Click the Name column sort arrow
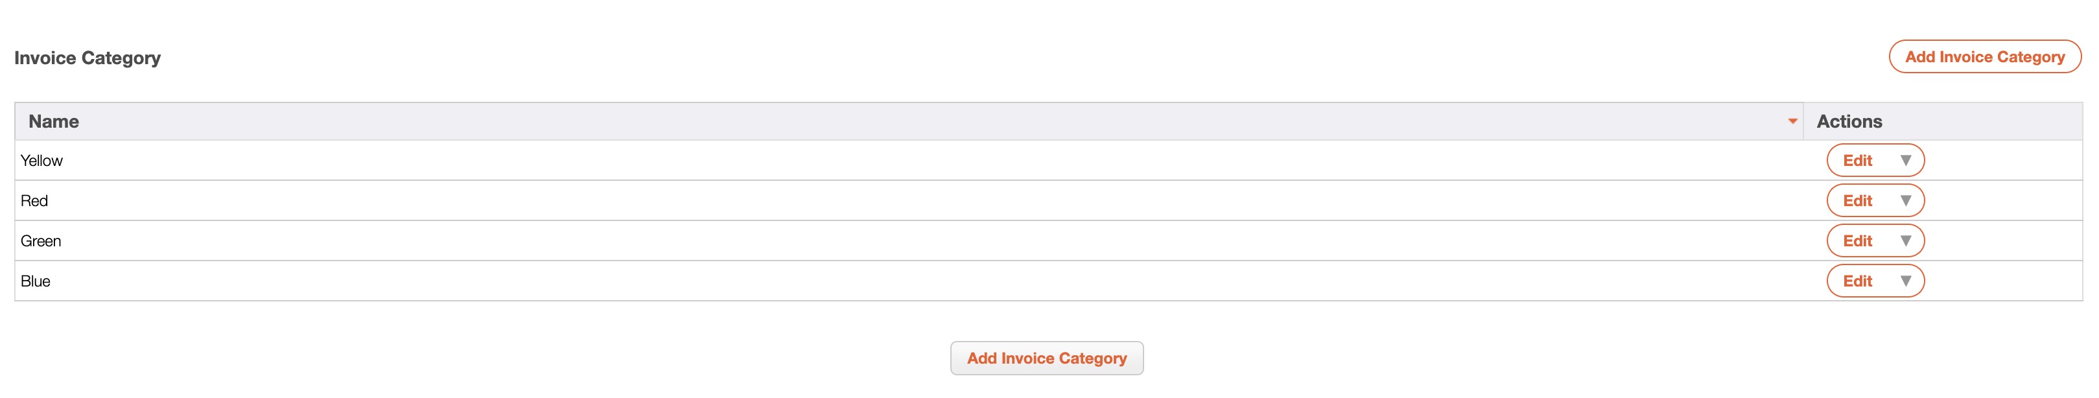The height and width of the screenshot is (398, 2099). click(1792, 121)
